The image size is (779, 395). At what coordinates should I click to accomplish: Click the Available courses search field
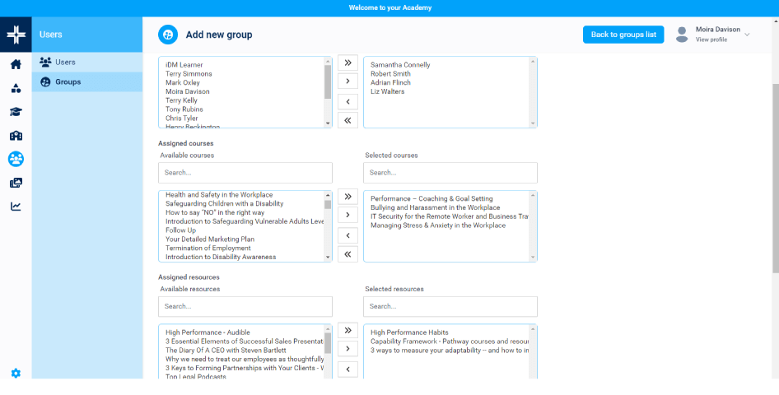(x=245, y=173)
